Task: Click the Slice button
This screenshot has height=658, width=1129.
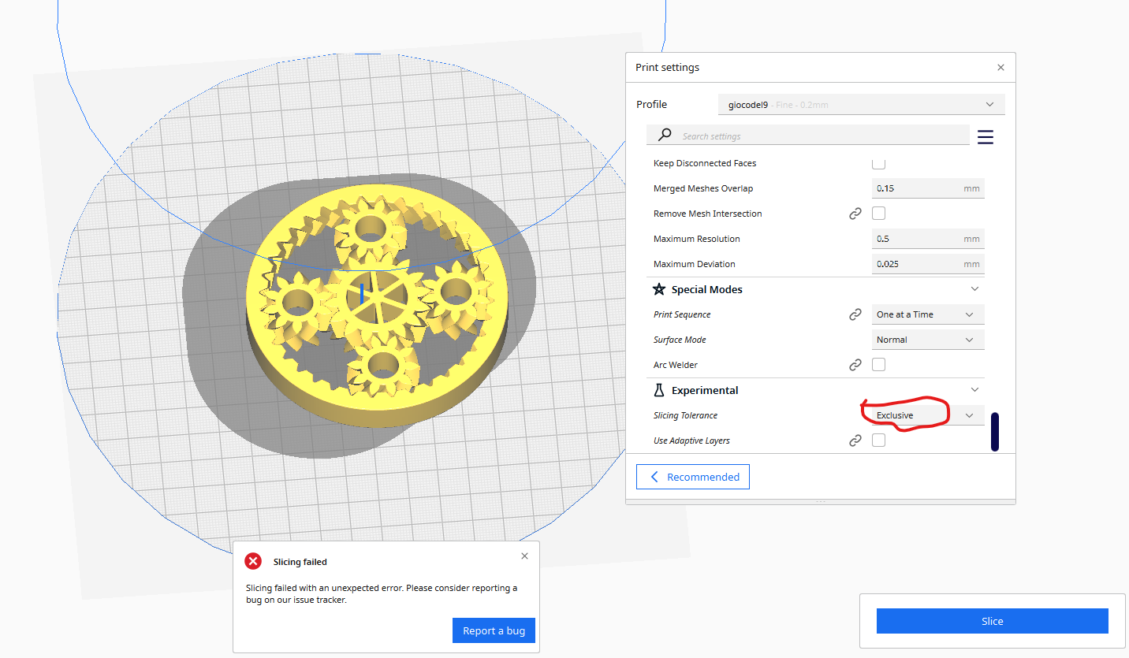Action: 993,621
